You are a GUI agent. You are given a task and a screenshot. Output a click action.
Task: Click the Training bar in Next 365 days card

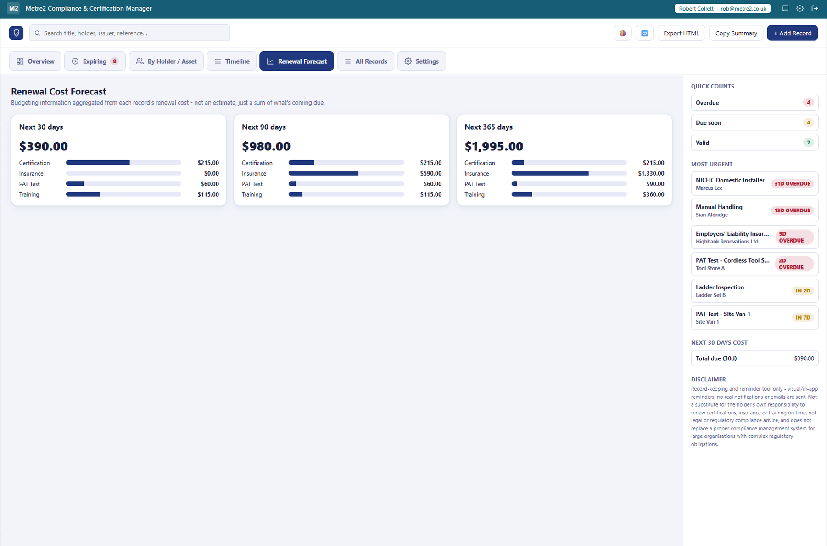[569, 194]
